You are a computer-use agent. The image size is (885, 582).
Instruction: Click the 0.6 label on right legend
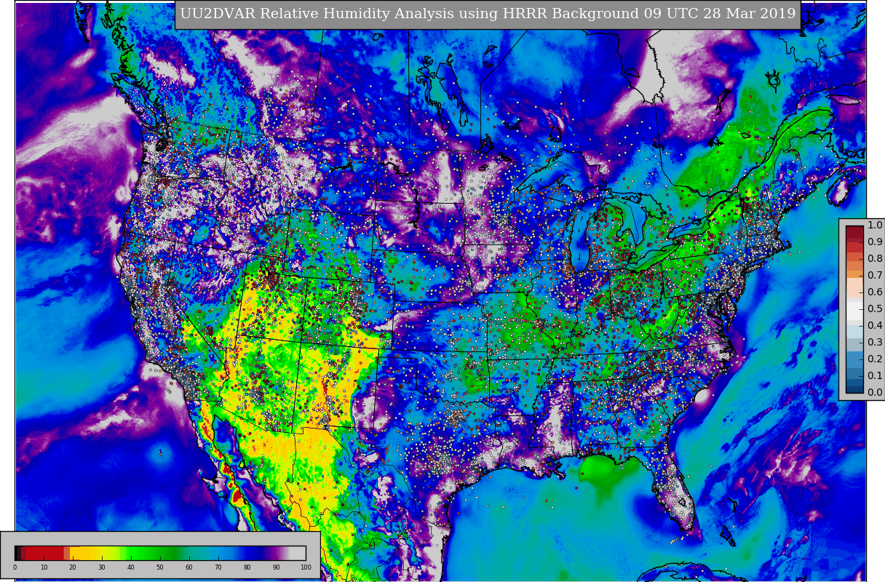(875, 292)
